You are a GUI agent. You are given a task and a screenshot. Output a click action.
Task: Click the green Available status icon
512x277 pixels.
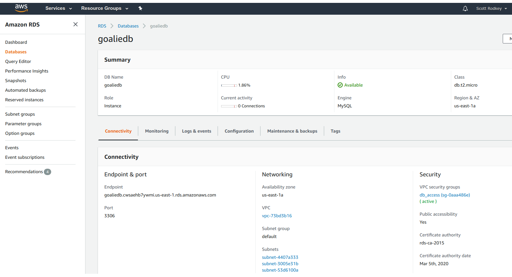tap(340, 85)
